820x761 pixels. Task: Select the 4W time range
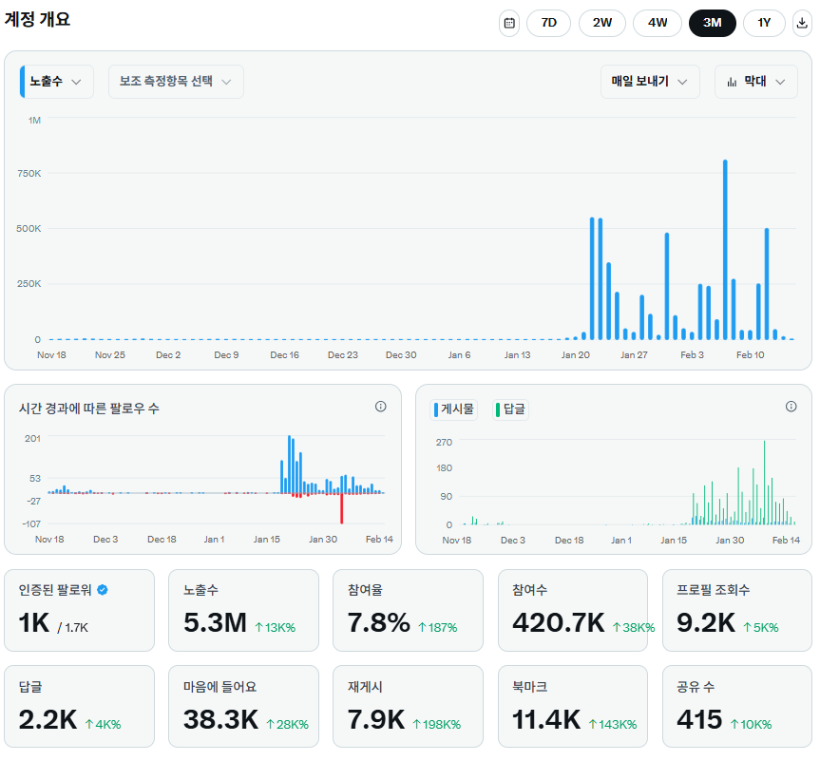(658, 23)
